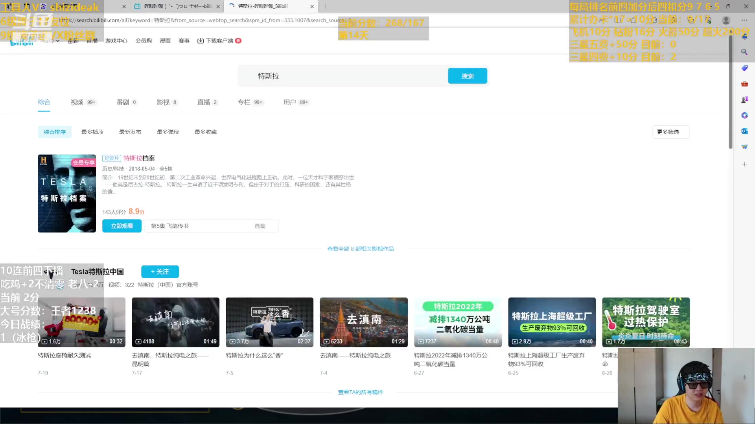Open a new browser tab with plus
Image resolution: width=755 pixels, height=424 pixels.
(325, 6)
